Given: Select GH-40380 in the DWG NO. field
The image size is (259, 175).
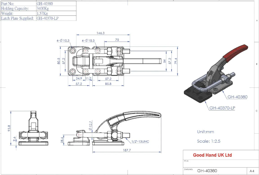Looking at the screenshot, I should pos(207,171).
